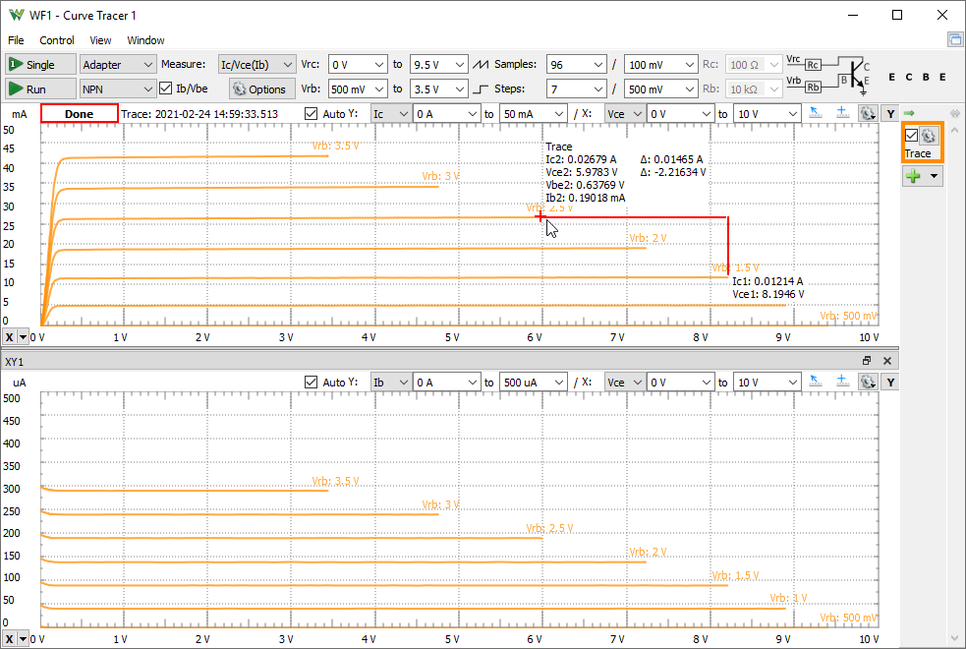966x649 pixels.
Task: Open the Measure Ic/Vce(Ib) dropdown
Action: [256, 64]
